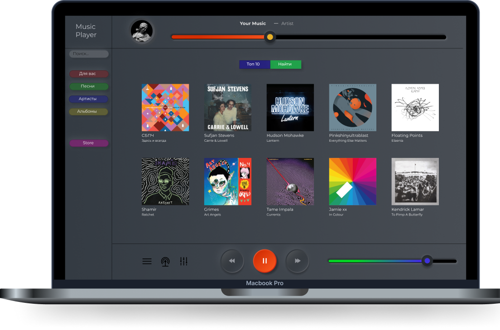Open the playlist queue via hamburger icon
500x330 pixels.
(147, 261)
